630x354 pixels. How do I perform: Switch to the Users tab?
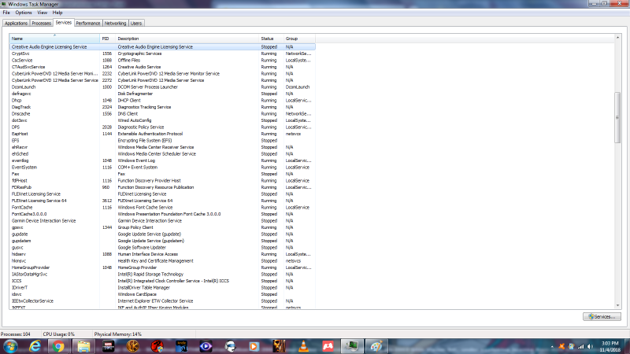click(136, 24)
